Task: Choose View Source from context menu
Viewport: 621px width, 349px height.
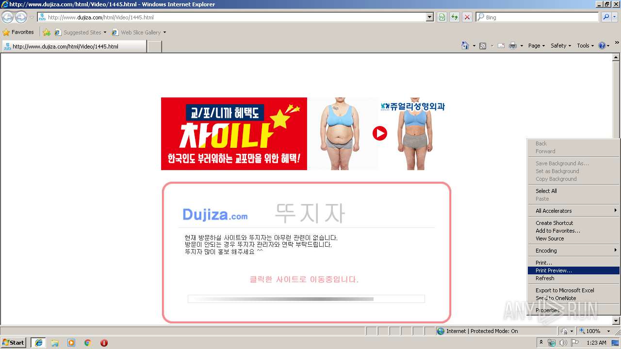Action: 573,238
